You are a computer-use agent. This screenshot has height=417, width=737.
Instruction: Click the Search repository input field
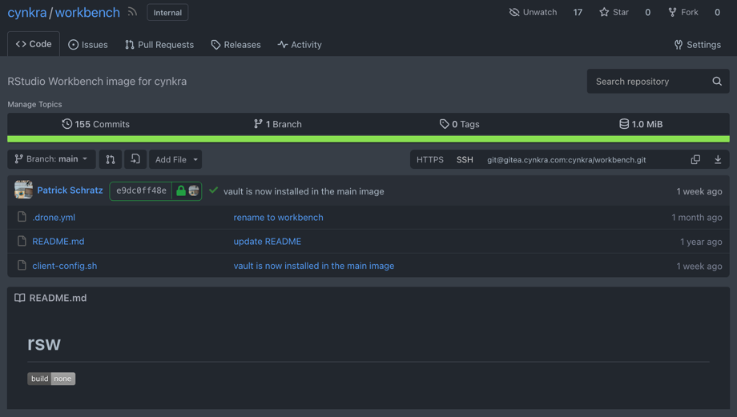(x=647, y=81)
